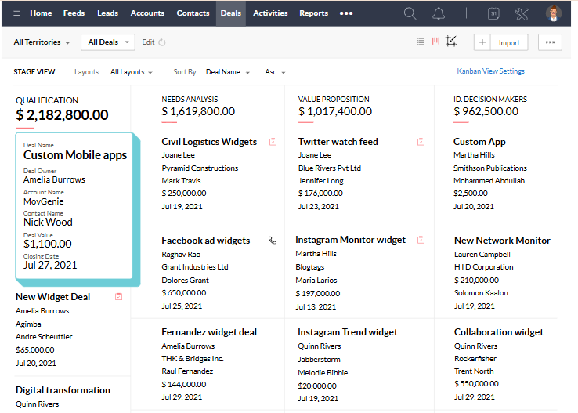This screenshot has height=413, width=578.
Task: Click the refresh icon next to Edit
Action: 162,42
